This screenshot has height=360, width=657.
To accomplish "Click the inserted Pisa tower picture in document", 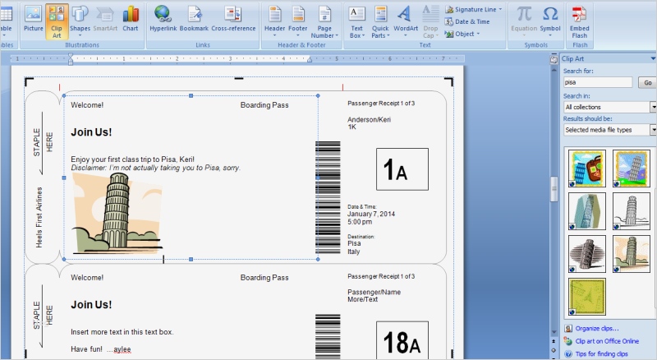I will pyautogui.click(x=117, y=213).
